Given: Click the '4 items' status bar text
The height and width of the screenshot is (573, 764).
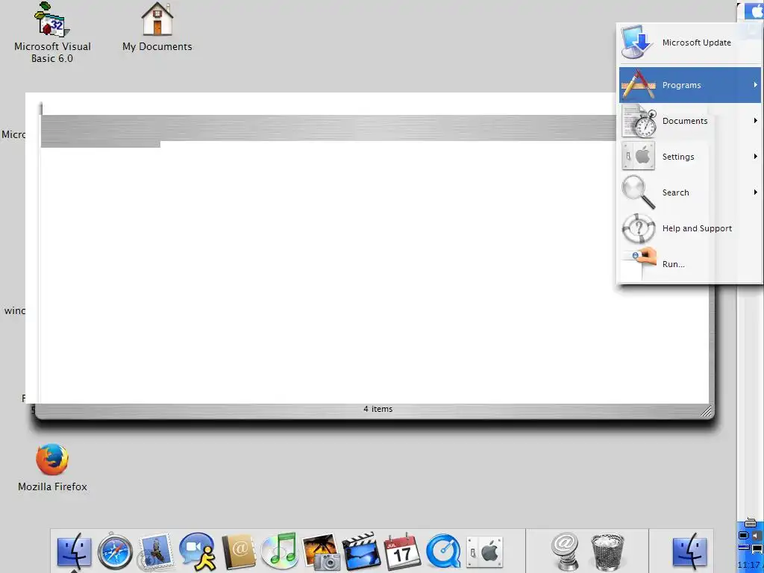Looking at the screenshot, I should (378, 409).
